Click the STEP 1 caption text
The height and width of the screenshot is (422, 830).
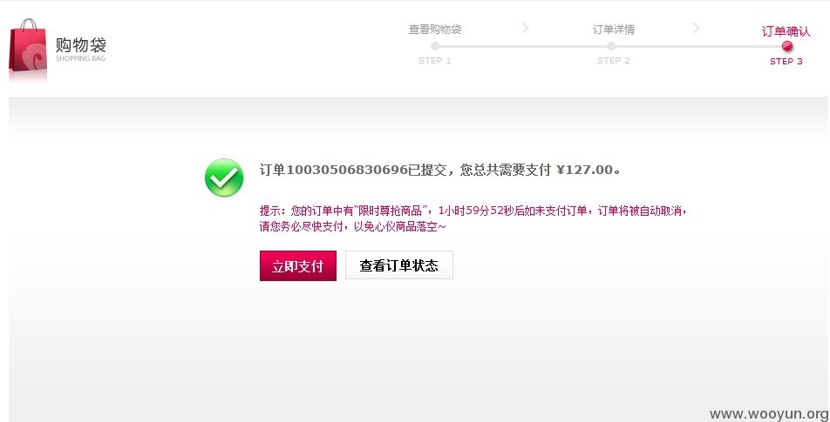click(x=434, y=61)
